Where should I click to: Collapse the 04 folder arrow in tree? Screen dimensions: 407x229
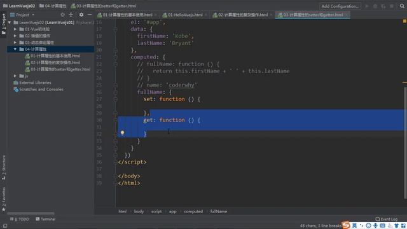(15, 49)
